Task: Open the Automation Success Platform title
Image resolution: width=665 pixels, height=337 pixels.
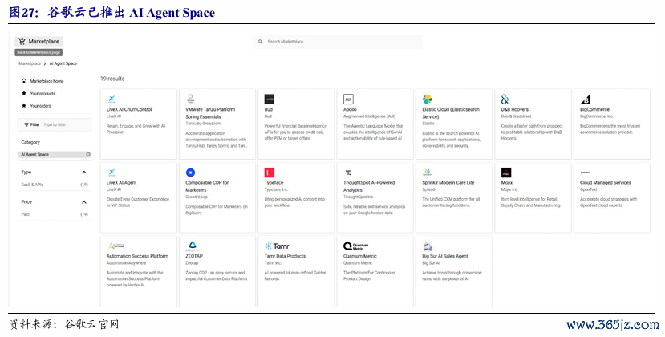Action: pyautogui.click(x=137, y=256)
